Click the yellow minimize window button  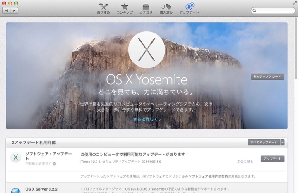[10, 3]
